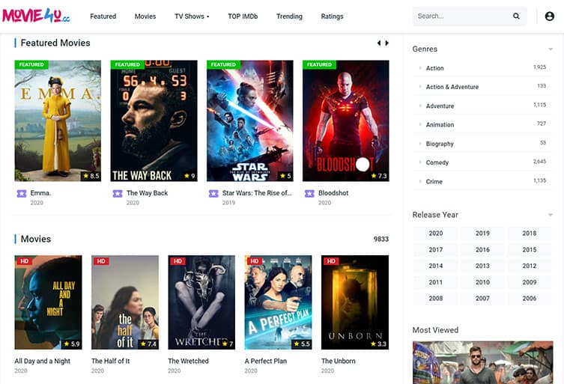564x384 pixels.
Task: Filter by release year 2017
Action: point(436,249)
